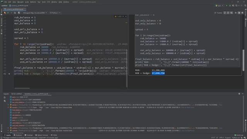Click the notebook variables grid icon in toolbar
This screenshot has height=139, width=247.
click(x=19, y=13)
